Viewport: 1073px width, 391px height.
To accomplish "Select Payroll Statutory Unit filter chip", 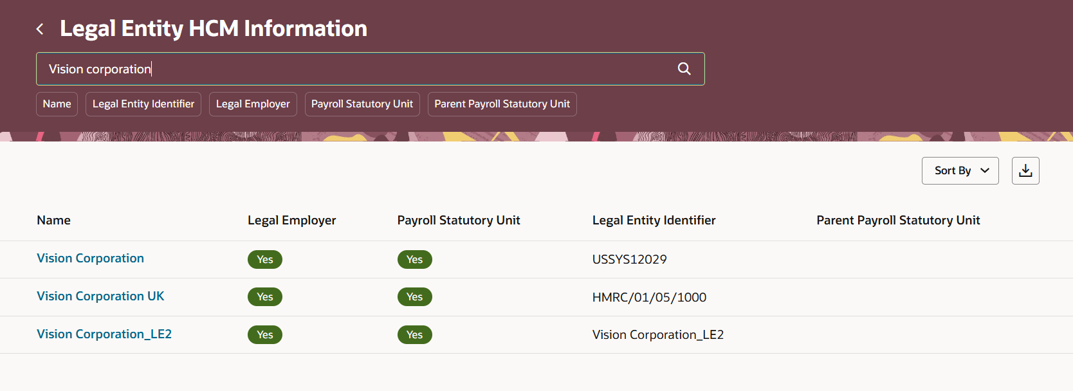I will [362, 104].
